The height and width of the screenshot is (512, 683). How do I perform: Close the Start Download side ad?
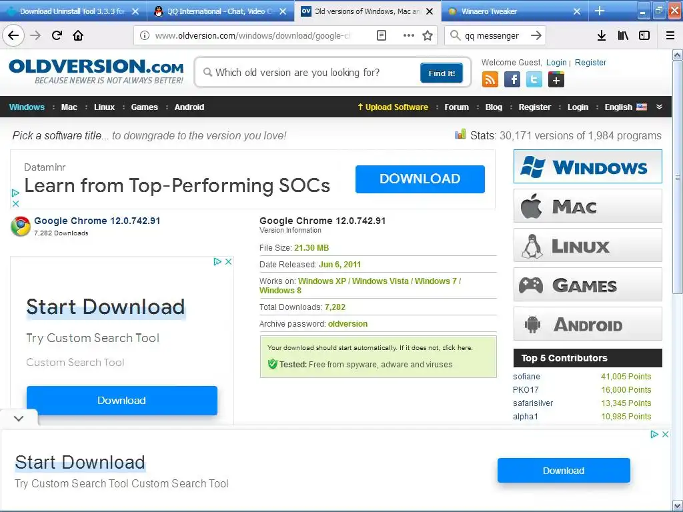point(228,261)
